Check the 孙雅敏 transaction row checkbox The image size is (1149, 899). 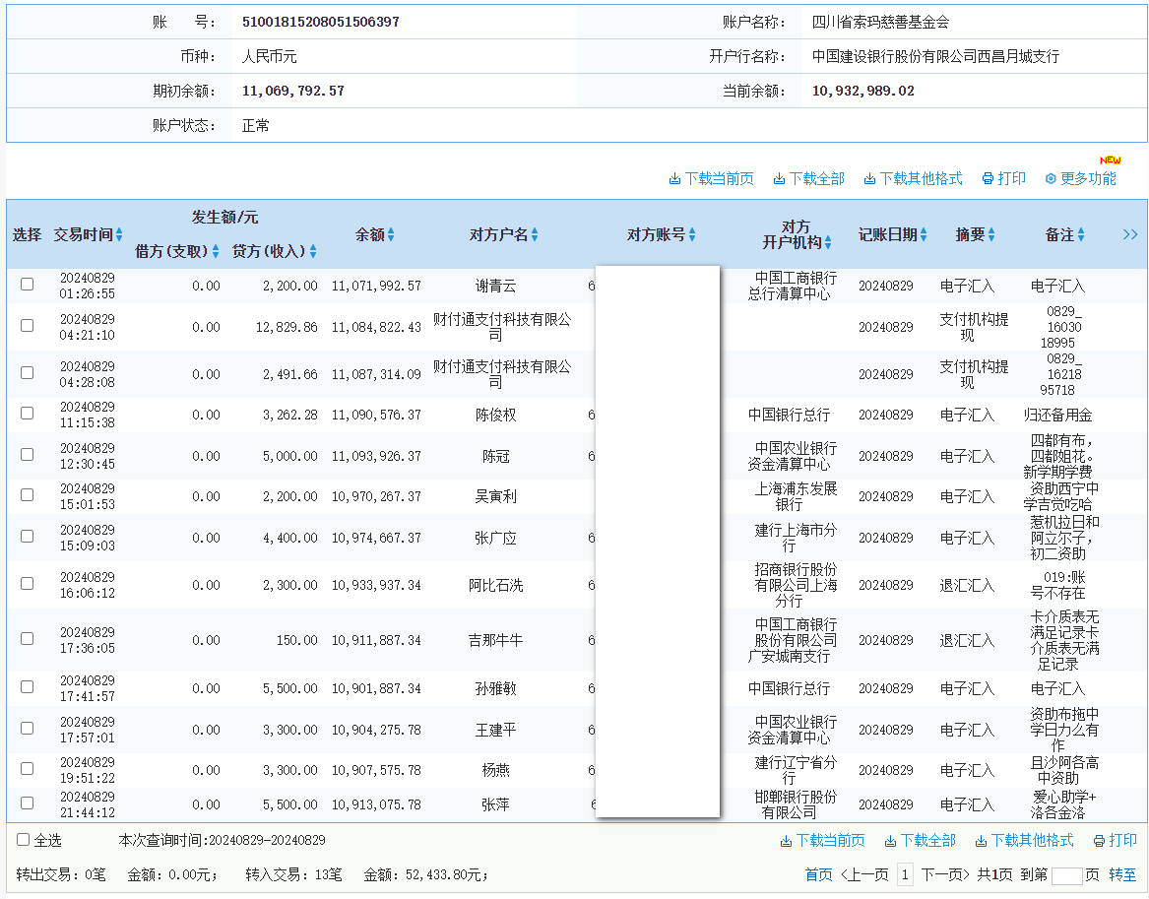pos(28,686)
